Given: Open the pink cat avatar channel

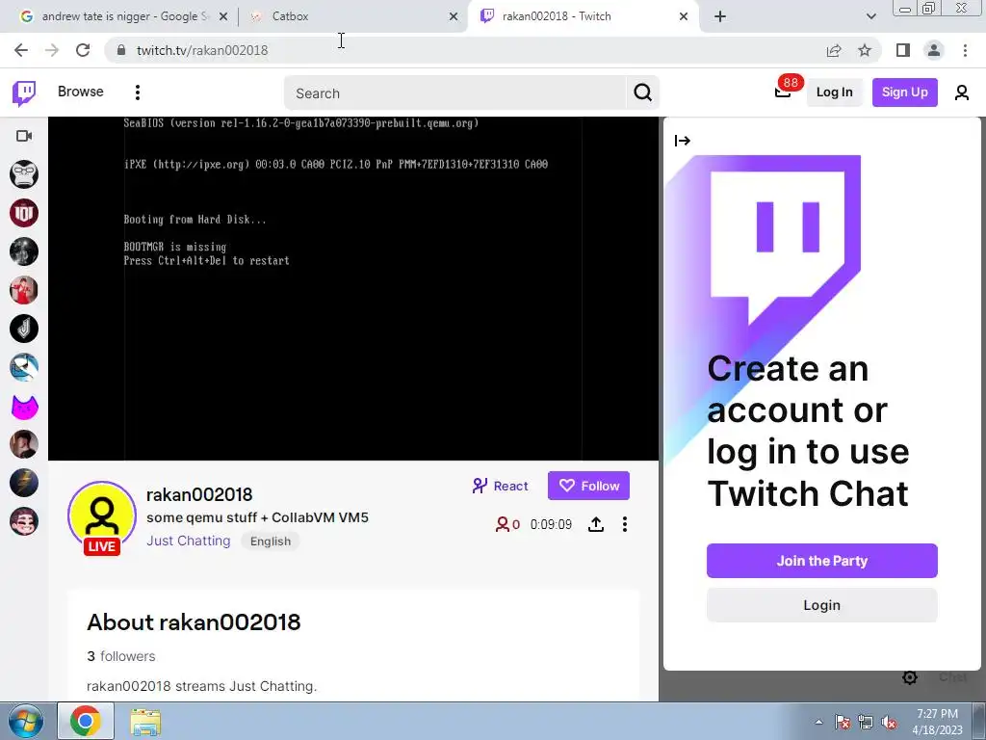Looking at the screenshot, I should 24,408.
